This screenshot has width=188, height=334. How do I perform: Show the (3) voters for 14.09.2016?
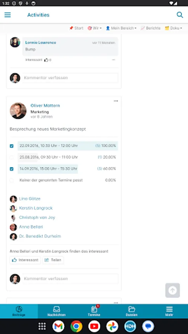click(x=100, y=169)
